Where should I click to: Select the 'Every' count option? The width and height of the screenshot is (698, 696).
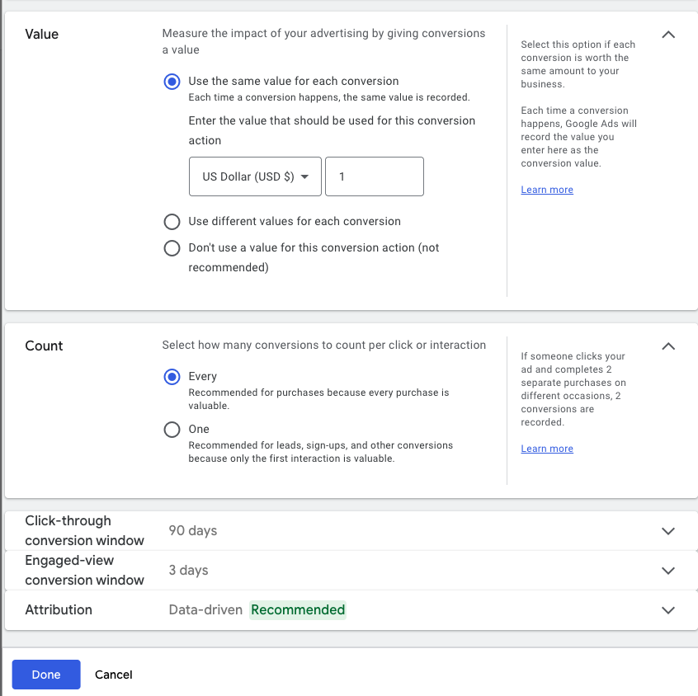pos(172,377)
